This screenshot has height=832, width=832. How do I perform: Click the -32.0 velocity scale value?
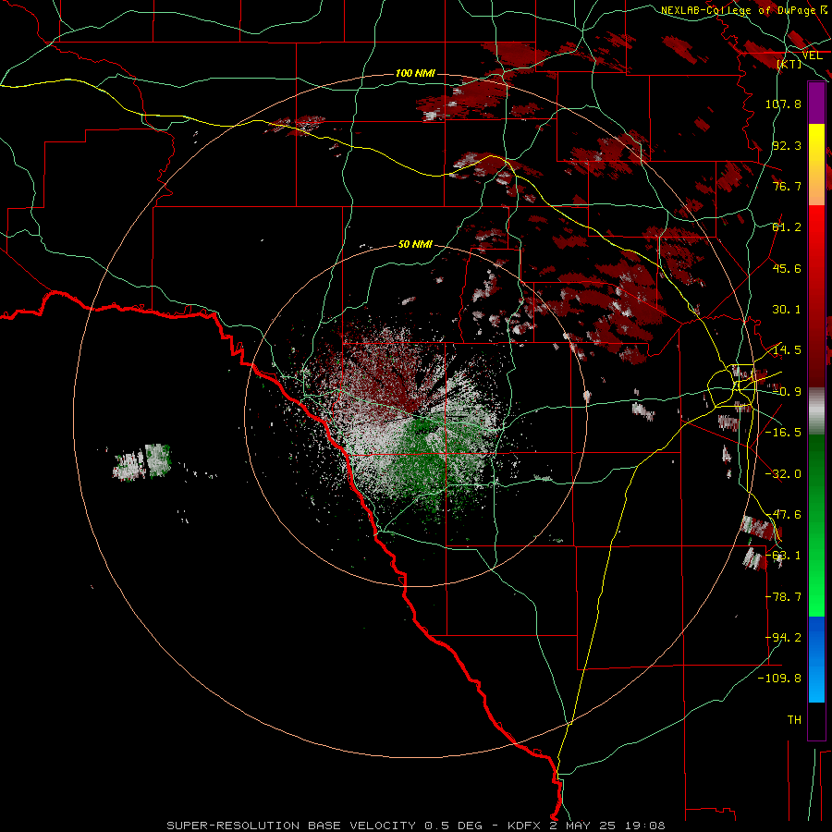(783, 474)
